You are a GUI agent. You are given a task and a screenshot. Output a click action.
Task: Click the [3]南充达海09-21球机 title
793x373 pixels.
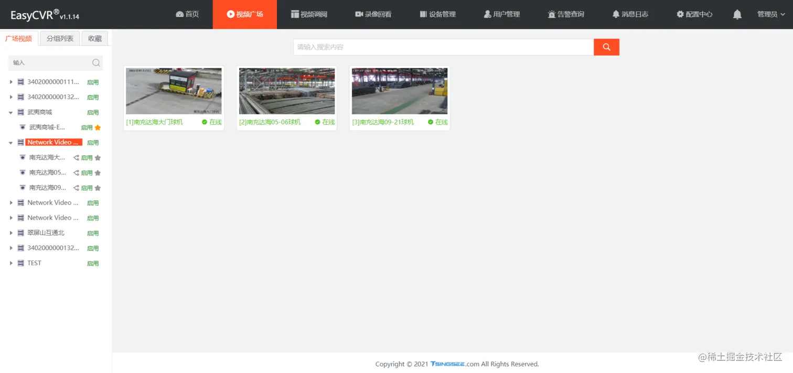pyautogui.click(x=383, y=122)
